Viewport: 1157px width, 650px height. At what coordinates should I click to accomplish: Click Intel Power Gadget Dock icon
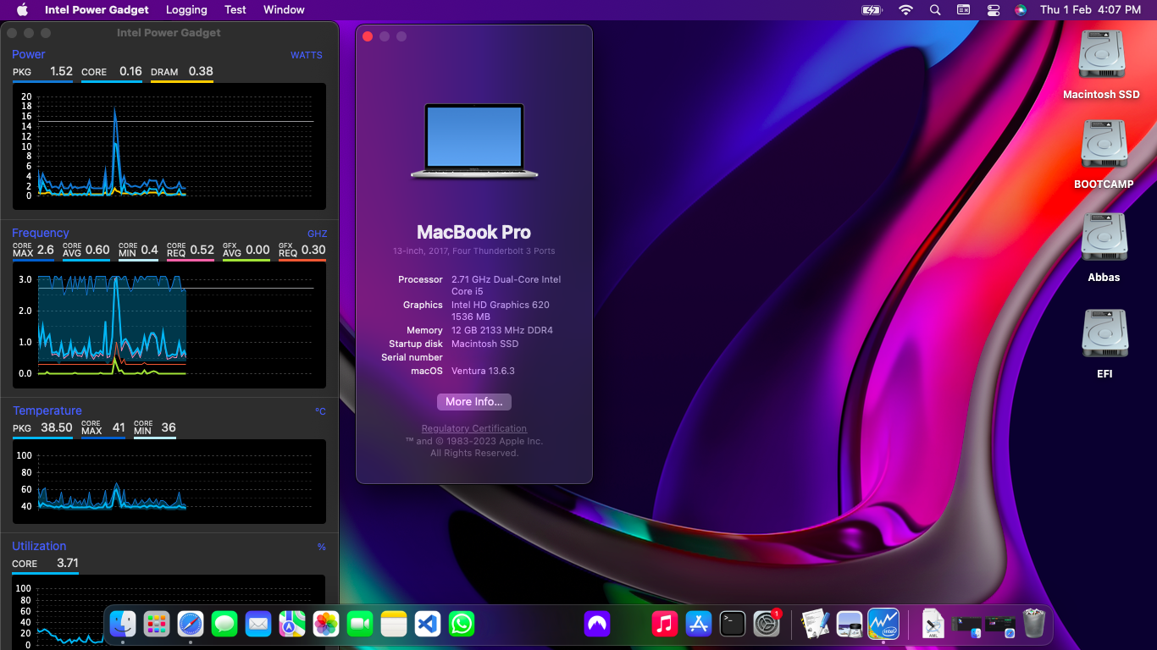click(x=883, y=625)
